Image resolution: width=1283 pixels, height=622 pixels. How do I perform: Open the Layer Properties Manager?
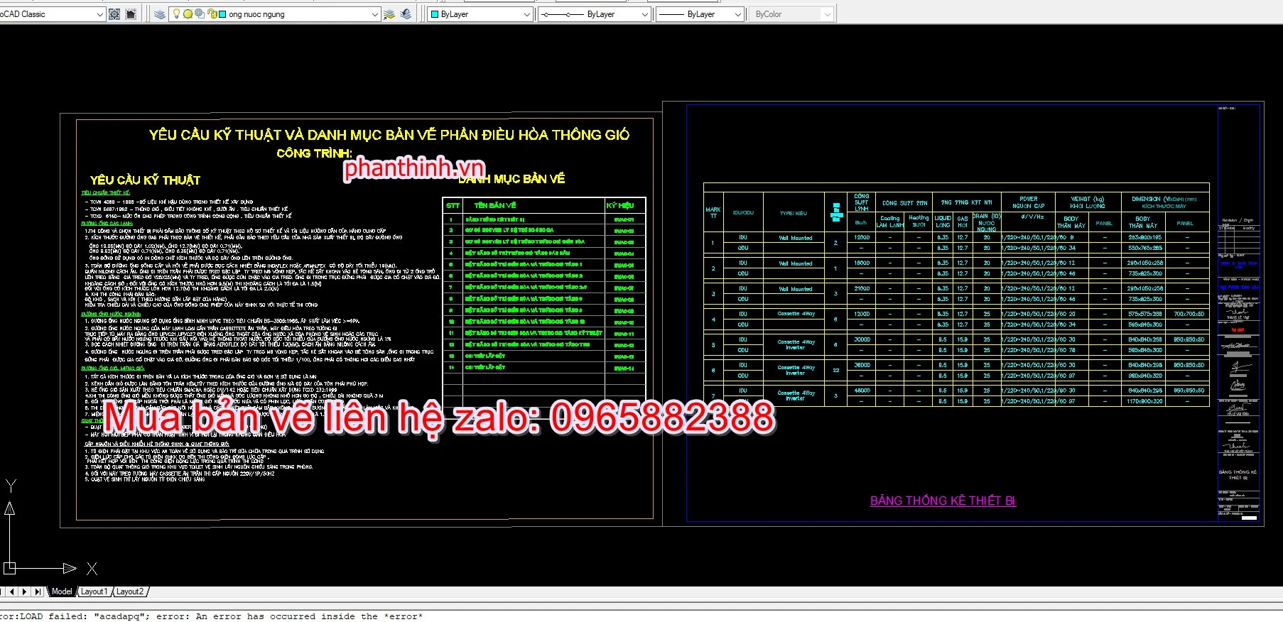tap(160, 14)
